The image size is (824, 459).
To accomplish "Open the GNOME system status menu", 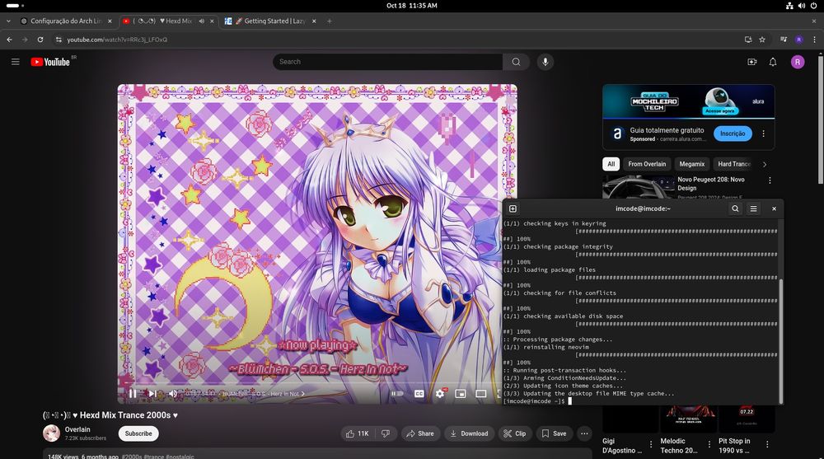I will point(802,6).
